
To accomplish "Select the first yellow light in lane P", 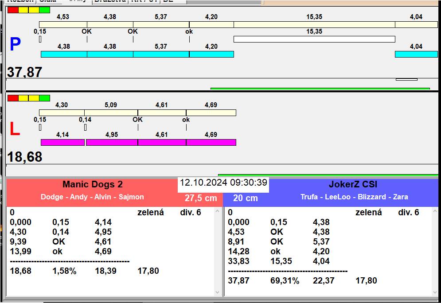I will (23, 10).
